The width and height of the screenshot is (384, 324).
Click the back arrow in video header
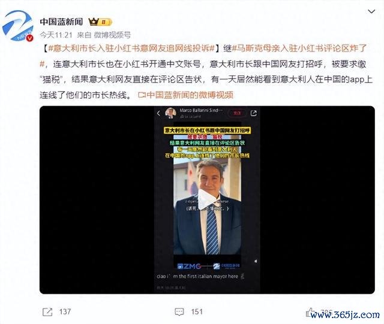[x=158, y=113]
